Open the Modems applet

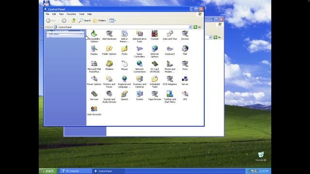tap(109, 66)
